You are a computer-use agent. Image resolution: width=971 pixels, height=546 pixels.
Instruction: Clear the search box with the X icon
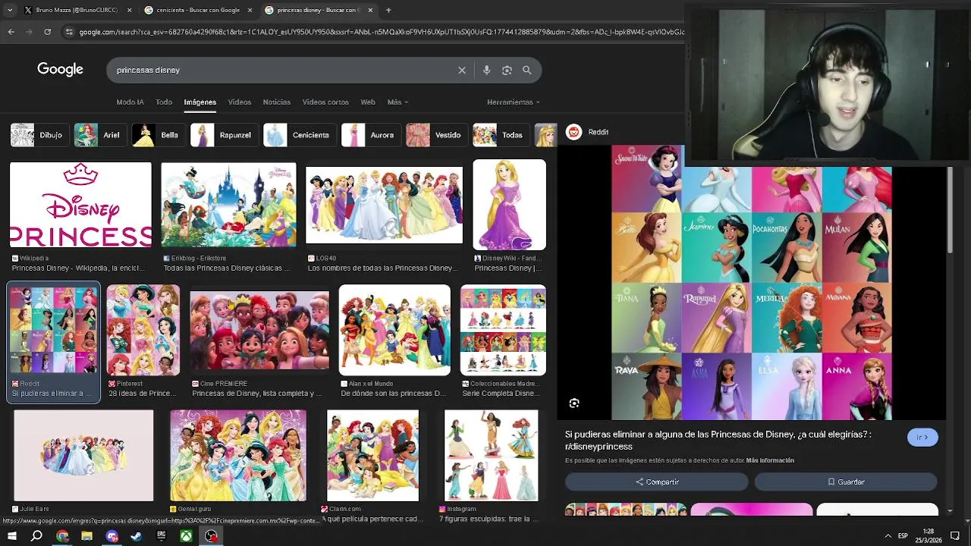[x=462, y=70]
